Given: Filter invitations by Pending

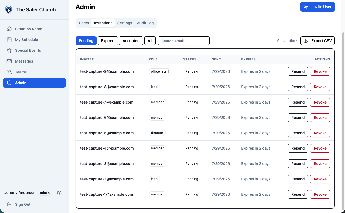Looking at the screenshot, I should pos(86,41).
